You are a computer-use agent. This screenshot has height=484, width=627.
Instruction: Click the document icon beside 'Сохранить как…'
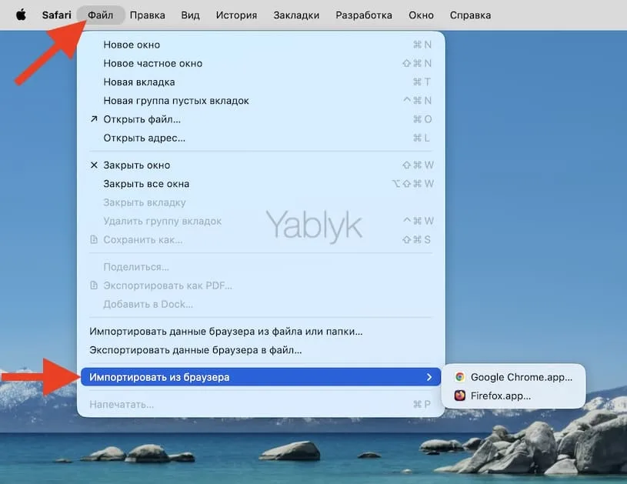point(93,239)
